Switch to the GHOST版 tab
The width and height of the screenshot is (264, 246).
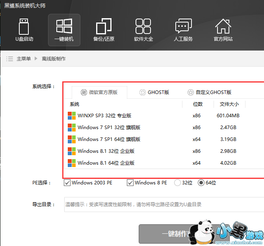tap(154, 92)
